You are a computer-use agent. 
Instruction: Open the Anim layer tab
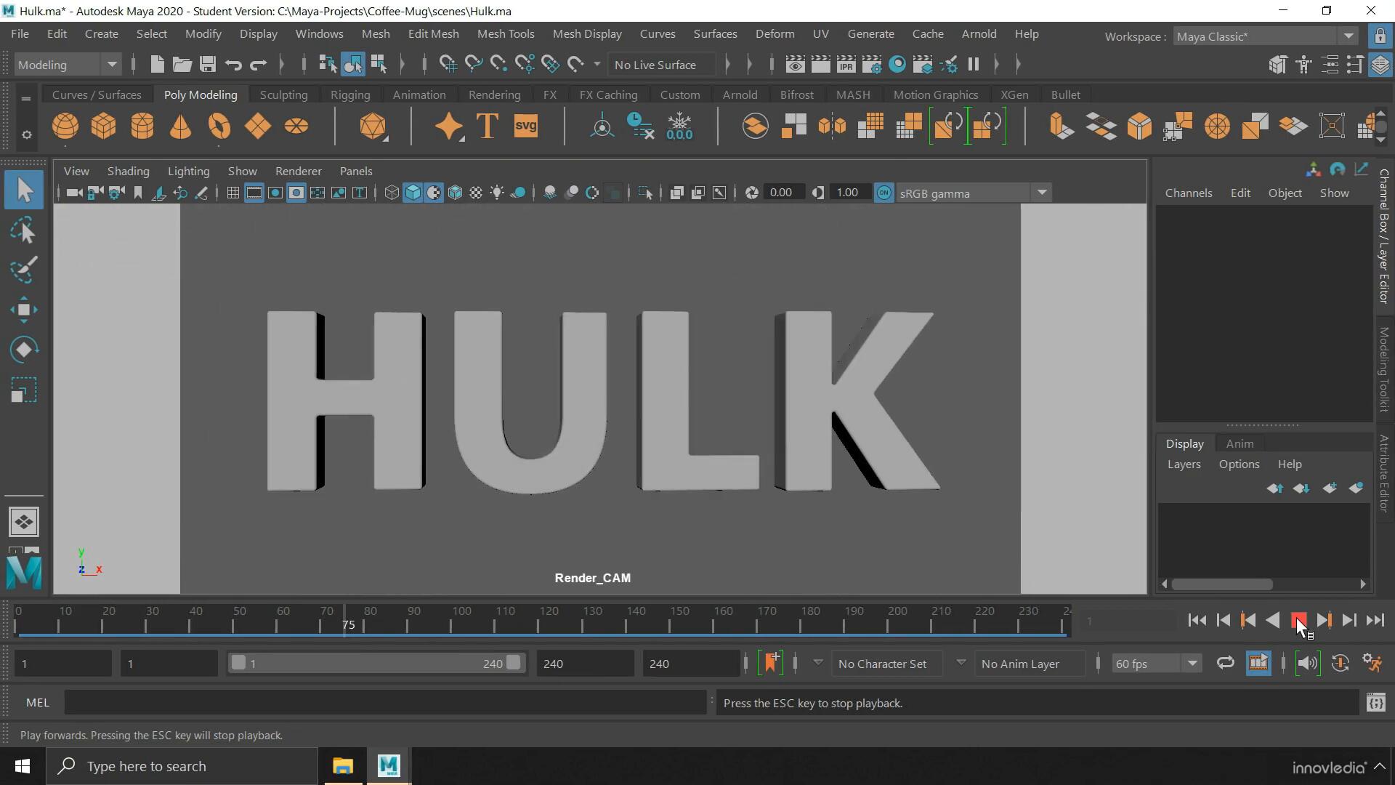pos(1240,443)
